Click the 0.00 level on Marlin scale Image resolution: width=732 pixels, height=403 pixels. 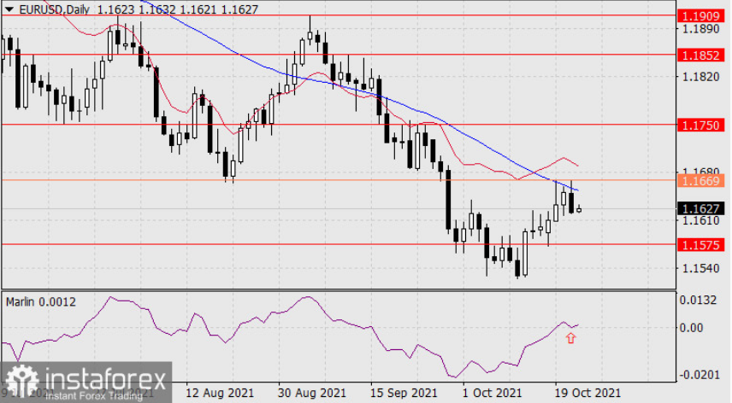[692, 328]
